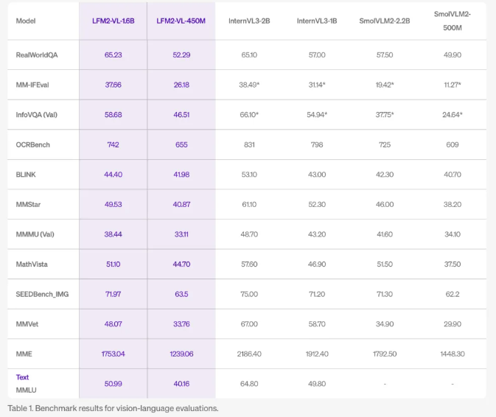Click the Table 1 caption text
This screenshot has height=417, width=496.
(x=113, y=408)
